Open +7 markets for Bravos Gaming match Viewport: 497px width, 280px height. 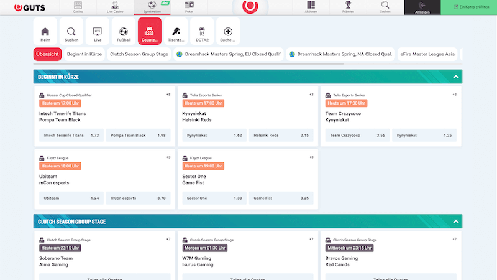[455, 240]
